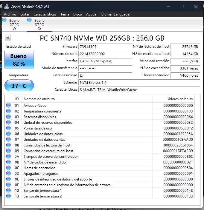This screenshot has height=210, width=204.
Task: Click the Interfaz field UASP (NVM Express)
Action: (105, 61)
